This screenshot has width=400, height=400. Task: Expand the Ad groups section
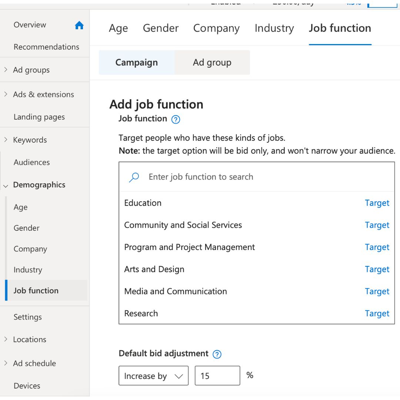pyautogui.click(x=6, y=70)
